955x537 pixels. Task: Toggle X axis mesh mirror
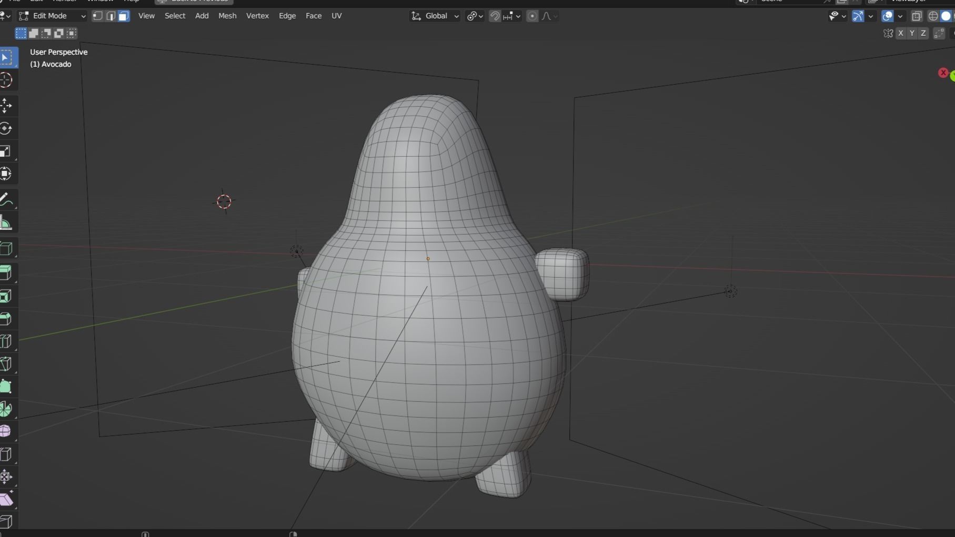[x=901, y=33]
